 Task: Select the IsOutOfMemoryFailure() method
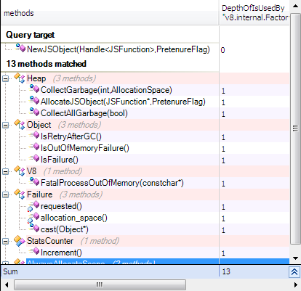click(x=85, y=148)
